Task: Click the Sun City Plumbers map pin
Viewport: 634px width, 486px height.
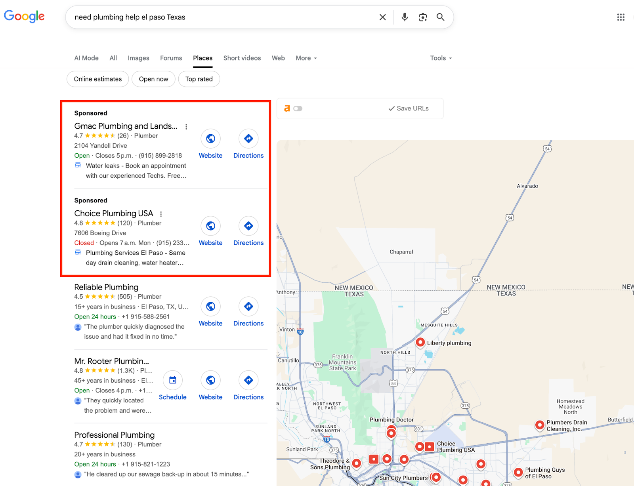Action: (436, 477)
